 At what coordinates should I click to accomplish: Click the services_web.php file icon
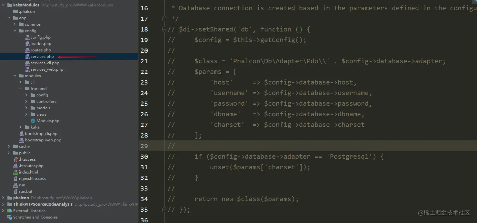(x=27, y=69)
